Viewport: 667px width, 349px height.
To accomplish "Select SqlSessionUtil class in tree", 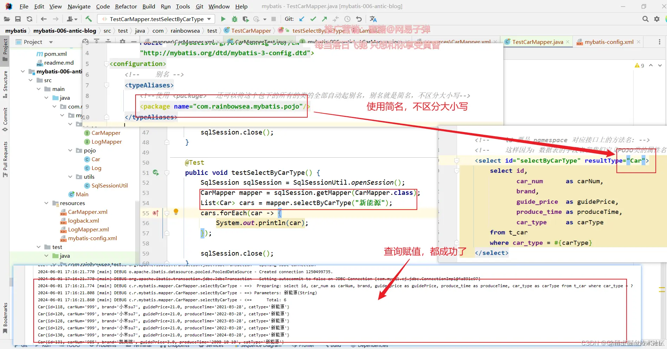I will [x=110, y=185].
